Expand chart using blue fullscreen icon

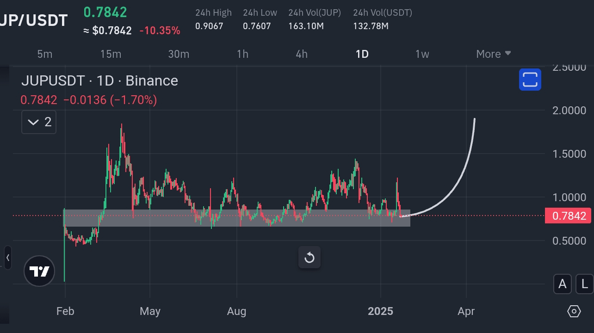pyautogui.click(x=530, y=79)
